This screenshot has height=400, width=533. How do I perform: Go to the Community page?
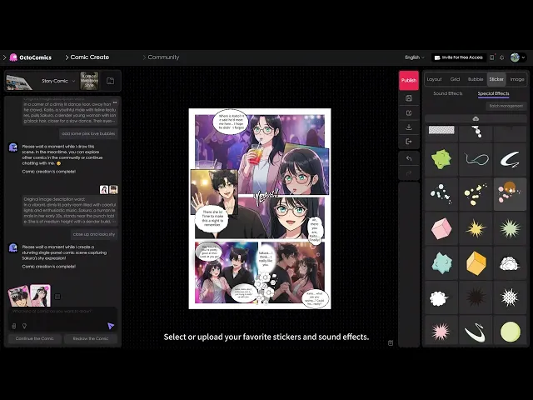pyautogui.click(x=161, y=57)
